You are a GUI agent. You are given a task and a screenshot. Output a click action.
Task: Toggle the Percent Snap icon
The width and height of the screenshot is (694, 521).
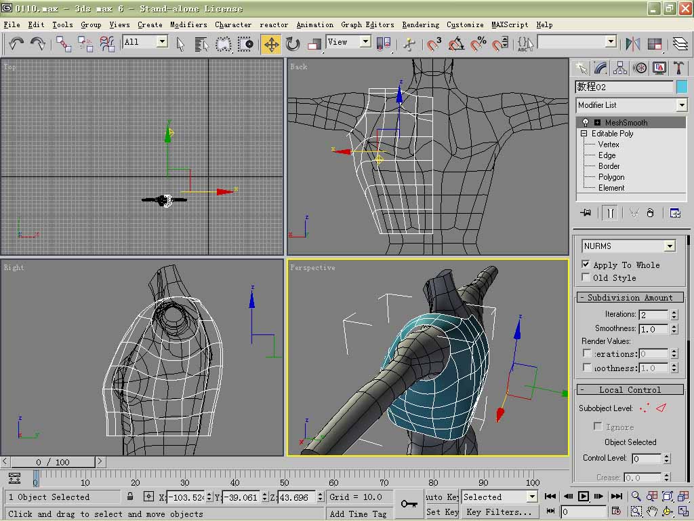pyautogui.click(x=478, y=44)
